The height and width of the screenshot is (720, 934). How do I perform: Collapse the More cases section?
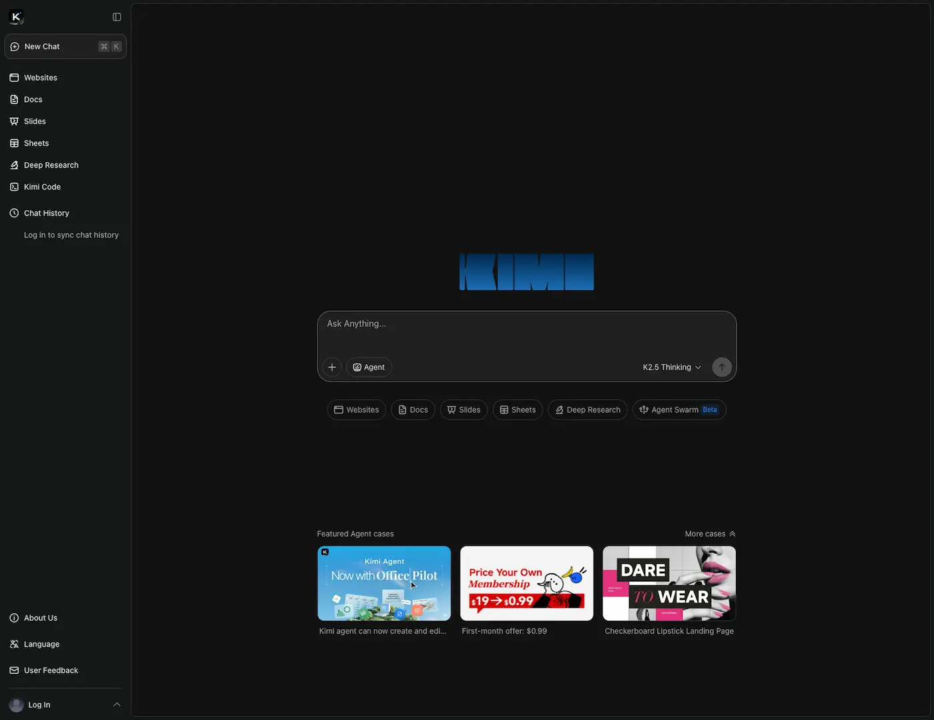coord(710,534)
